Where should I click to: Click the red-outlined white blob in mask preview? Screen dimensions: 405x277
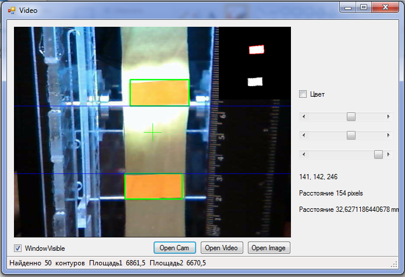coord(256,50)
